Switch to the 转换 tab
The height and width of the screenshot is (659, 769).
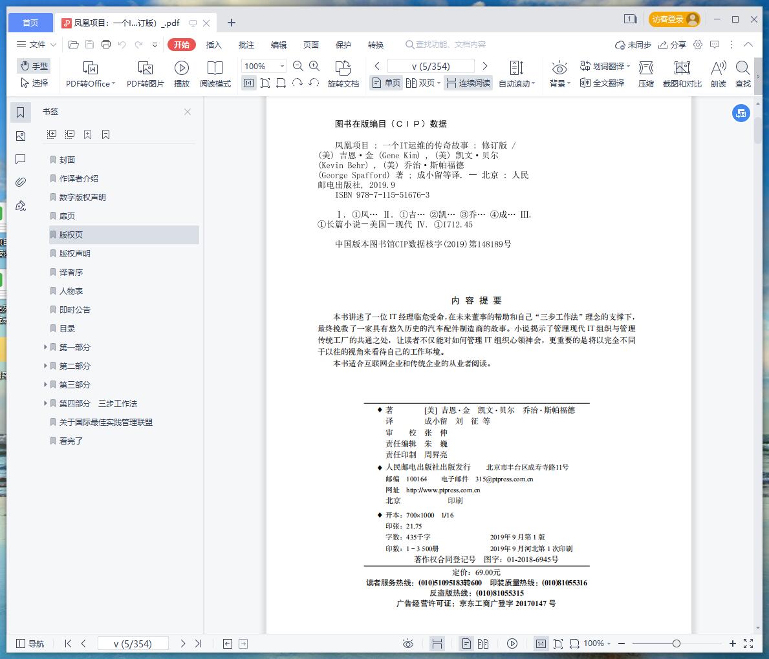coord(376,45)
